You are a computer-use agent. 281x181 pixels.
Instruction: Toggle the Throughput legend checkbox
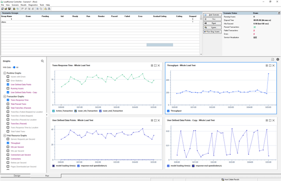pos(169,111)
